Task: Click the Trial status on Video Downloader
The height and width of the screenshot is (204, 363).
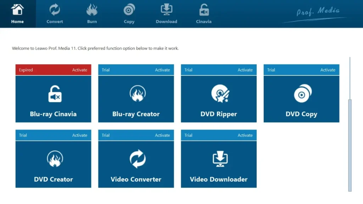Action: point(188,135)
